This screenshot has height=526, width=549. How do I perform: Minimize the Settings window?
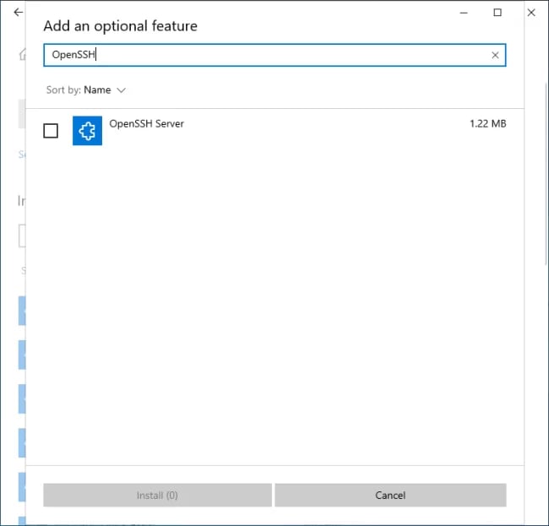(x=464, y=13)
